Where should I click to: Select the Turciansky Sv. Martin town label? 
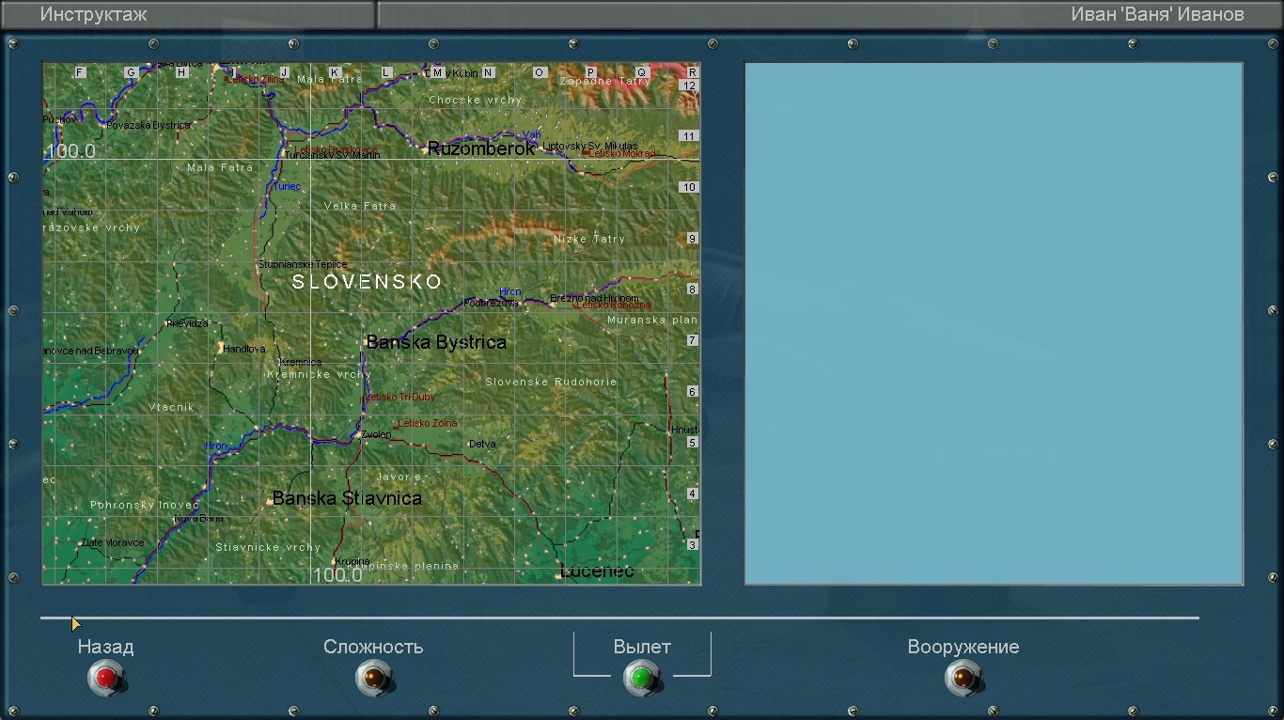[332, 155]
